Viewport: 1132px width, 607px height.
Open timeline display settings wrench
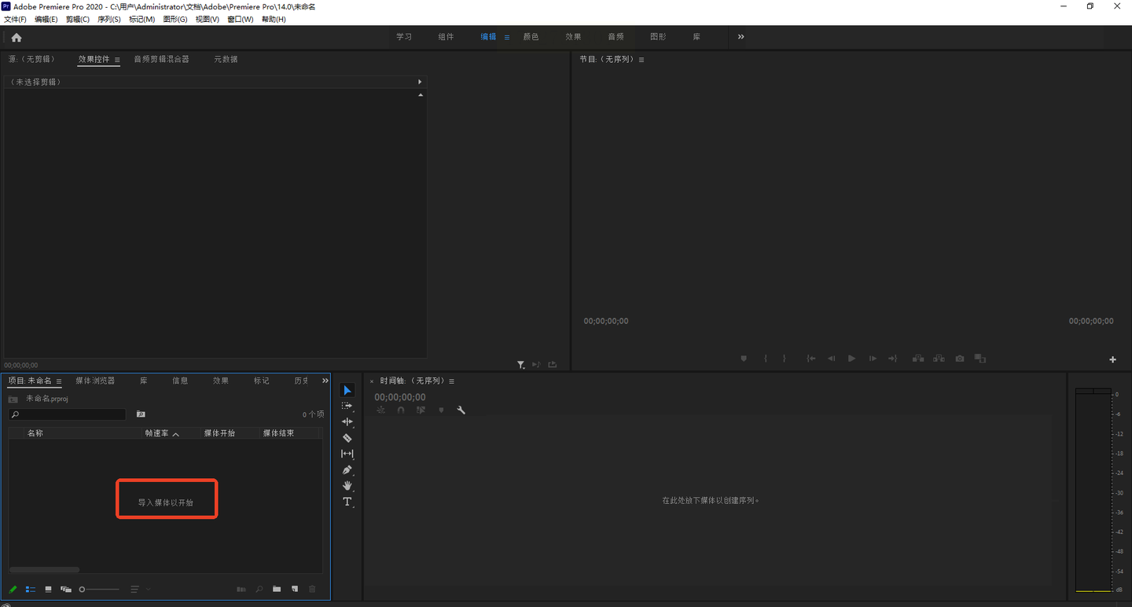pyautogui.click(x=461, y=410)
